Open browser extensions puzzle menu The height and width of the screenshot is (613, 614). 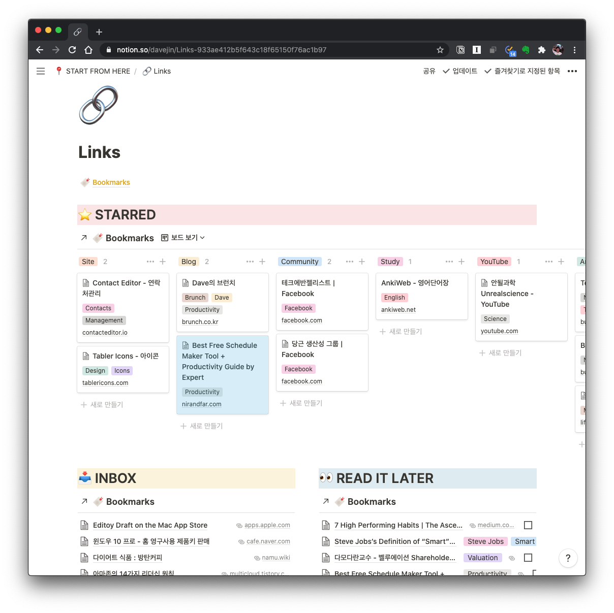542,50
